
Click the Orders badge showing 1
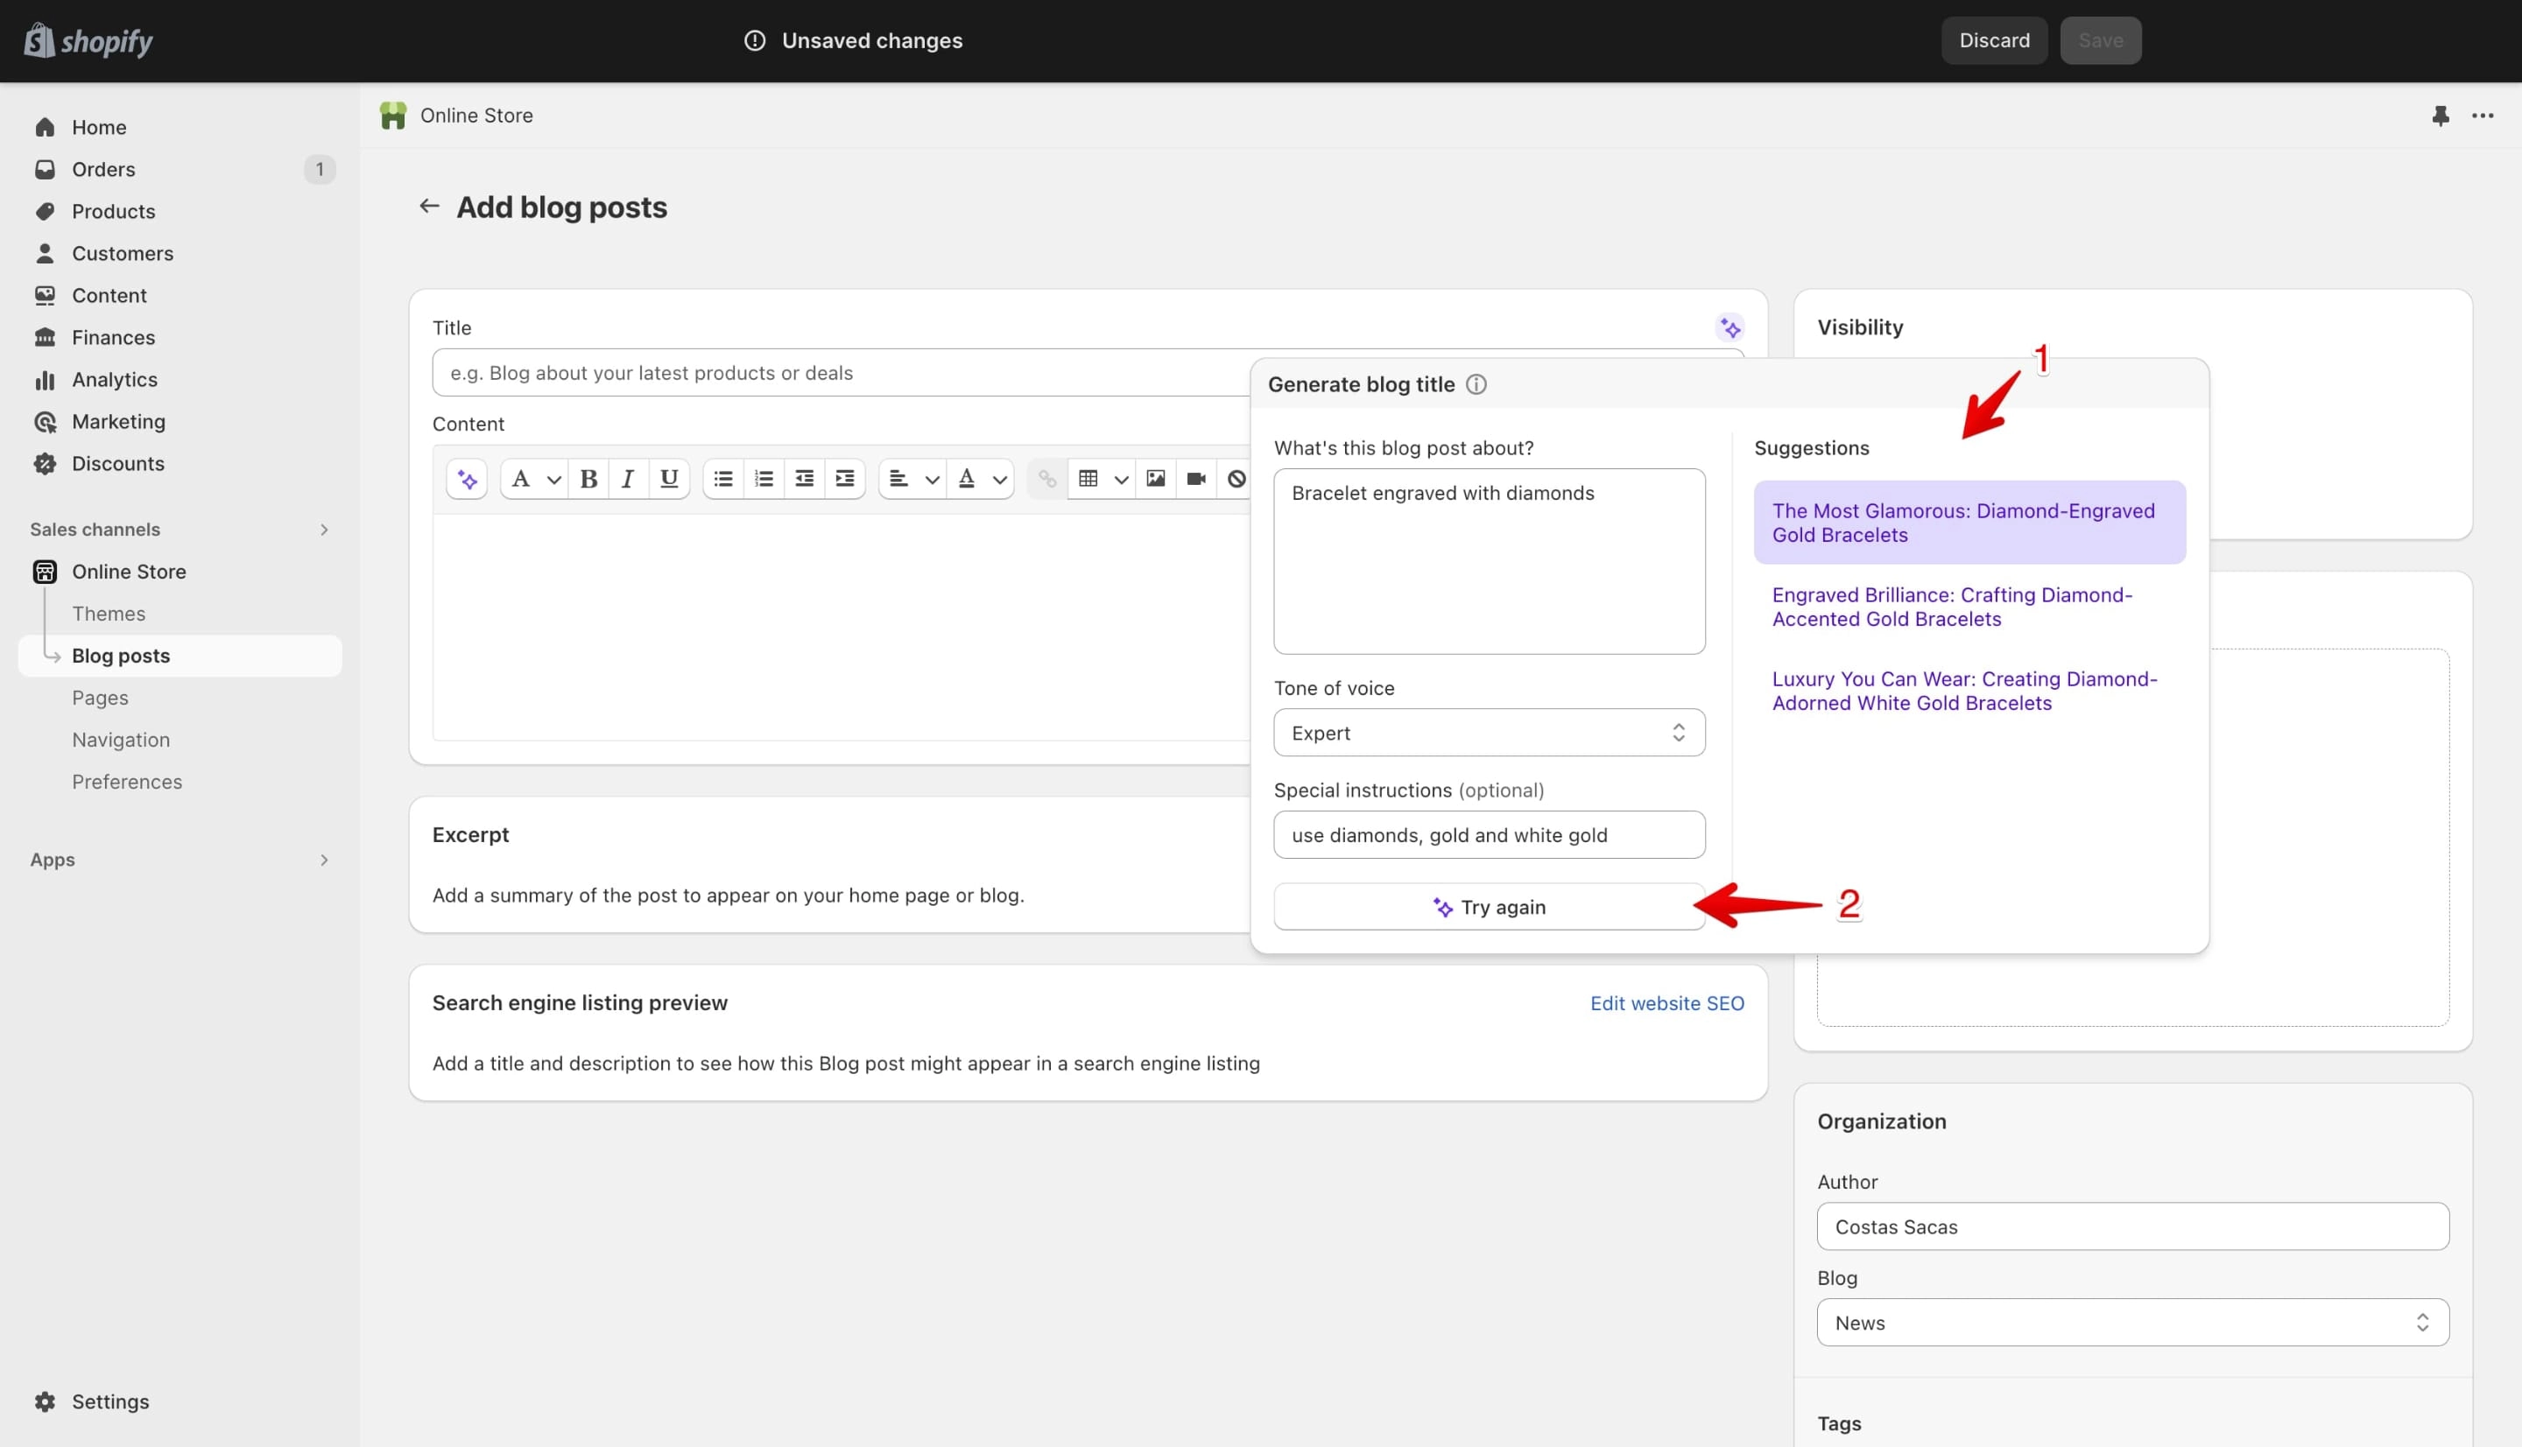pos(319,169)
